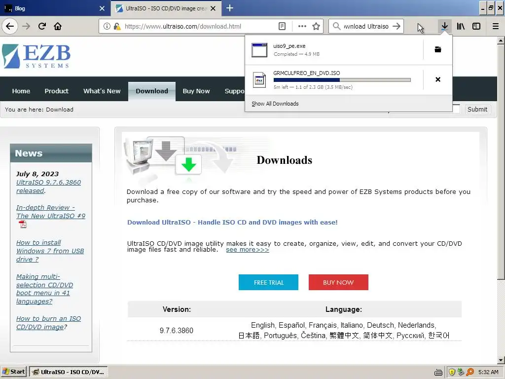Open In-depth Review The New UltraISO link
The image size is (505, 379).
point(51,212)
